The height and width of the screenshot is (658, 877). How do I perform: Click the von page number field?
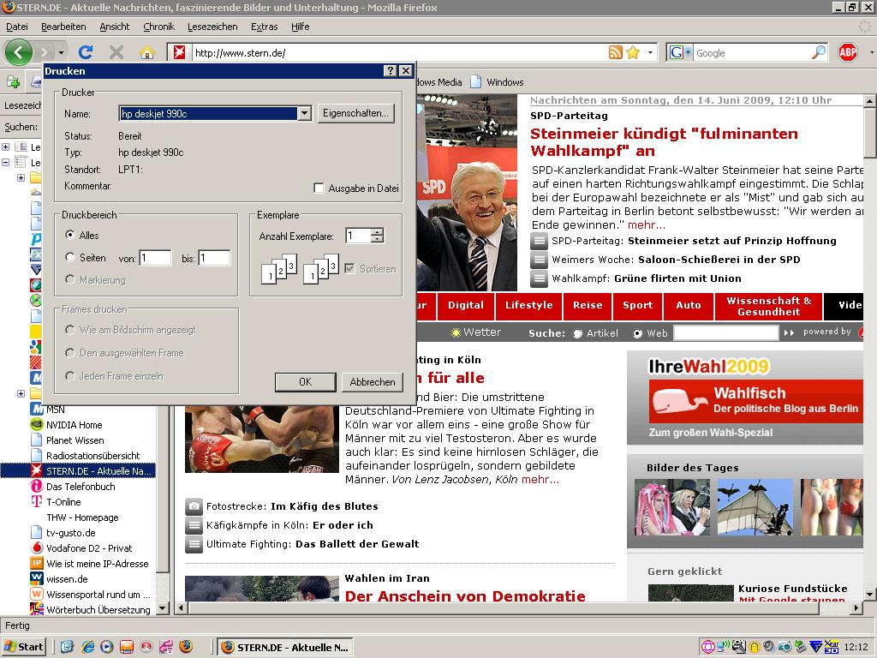(x=155, y=258)
